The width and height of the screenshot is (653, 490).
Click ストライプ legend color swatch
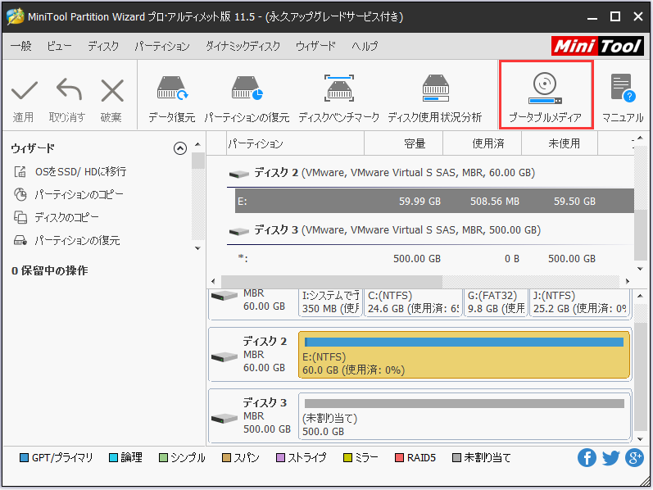280,458
